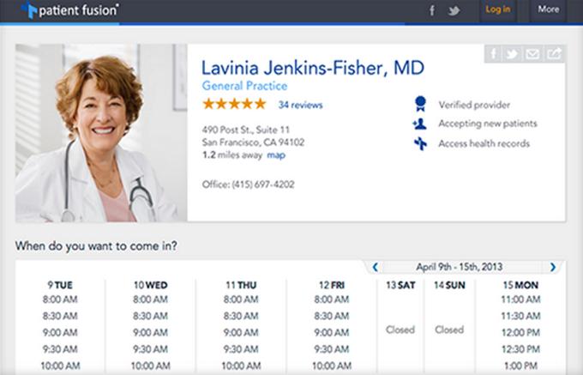The width and height of the screenshot is (583, 375).
Task: Click Verified provider label
Action: [x=474, y=105]
